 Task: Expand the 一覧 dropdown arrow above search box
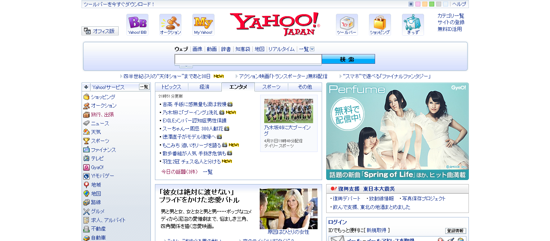(312, 49)
